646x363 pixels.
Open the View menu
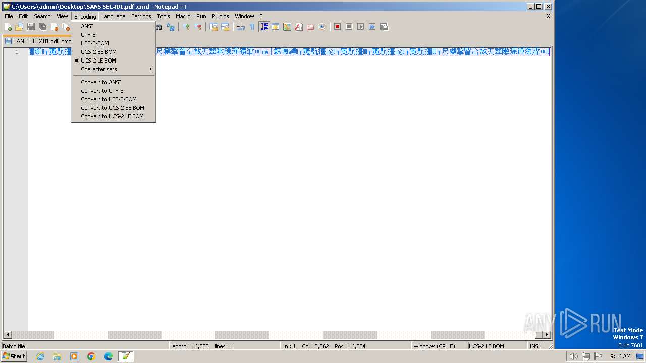pyautogui.click(x=62, y=16)
